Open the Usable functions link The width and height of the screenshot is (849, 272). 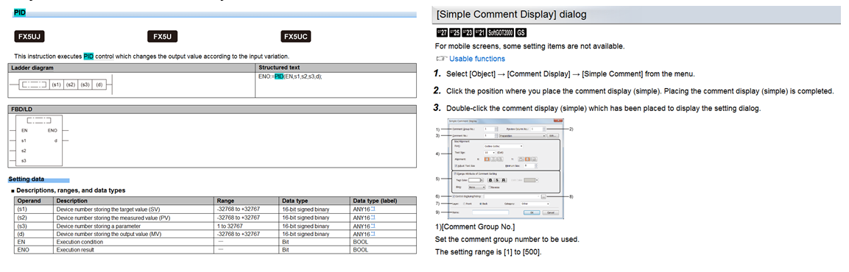click(x=477, y=58)
